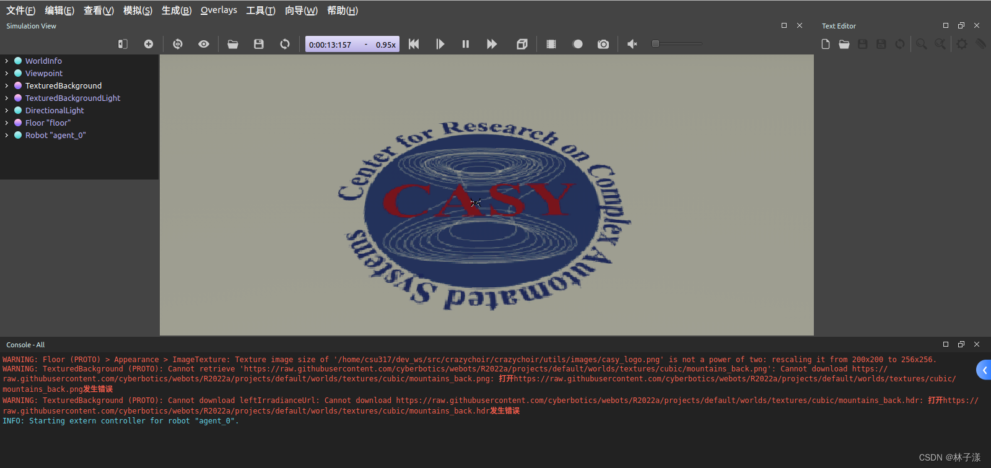Open the 文件(F) menu
The height and width of the screenshot is (468, 991).
(21, 11)
